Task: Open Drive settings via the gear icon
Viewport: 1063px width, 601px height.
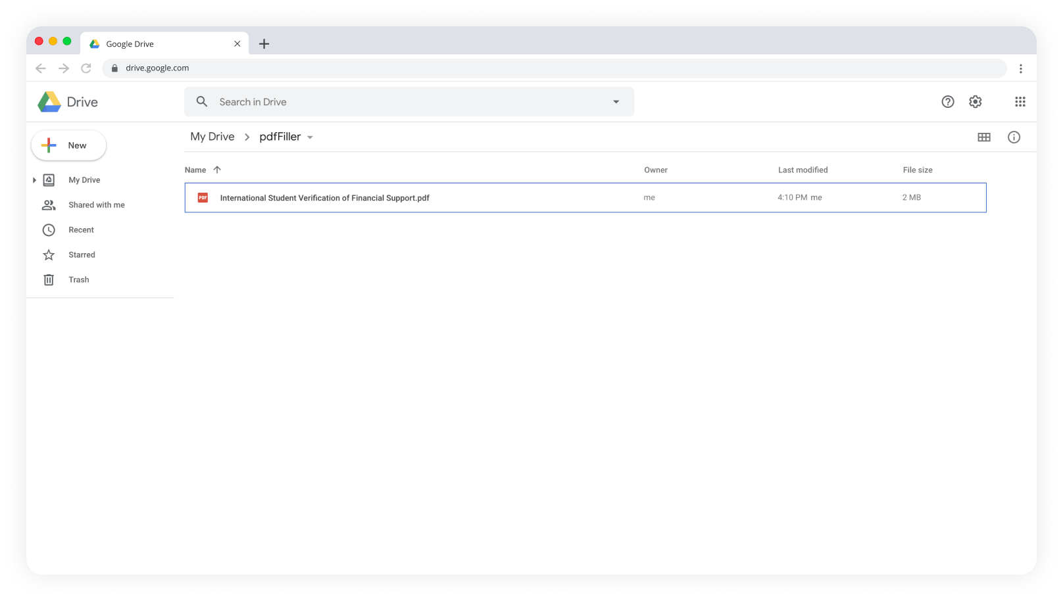Action: (975, 101)
